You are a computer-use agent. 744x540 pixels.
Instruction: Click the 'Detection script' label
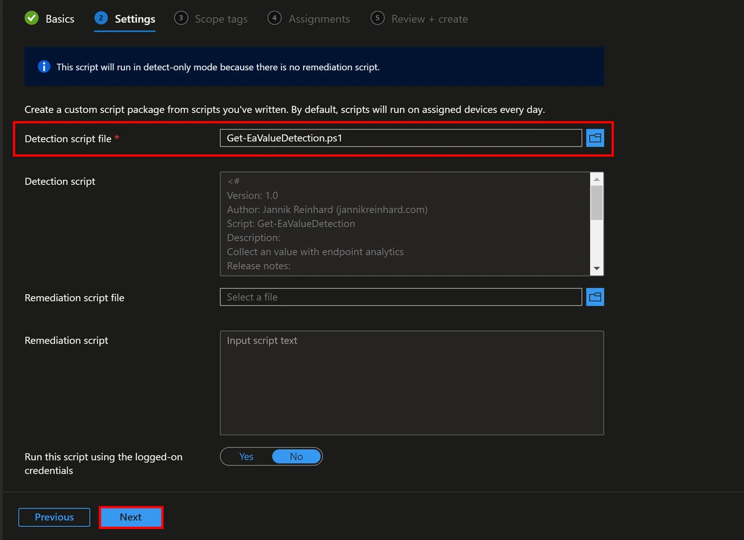point(60,181)
